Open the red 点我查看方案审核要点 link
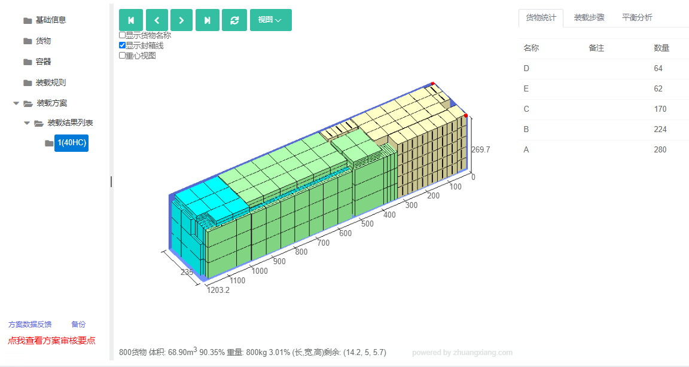This screenshot has height=367, width=689. pyautogui.click(x=51, y=341)
